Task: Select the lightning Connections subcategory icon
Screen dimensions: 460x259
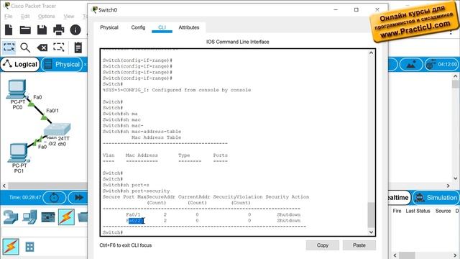Action: [11, 247]
